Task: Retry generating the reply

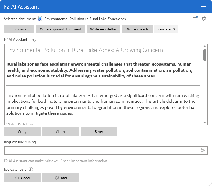Action: click(x=99, y=131)
